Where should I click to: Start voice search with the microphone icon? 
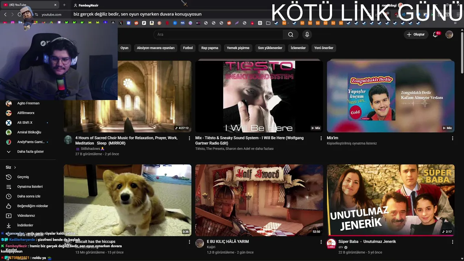tap(307, 34)
